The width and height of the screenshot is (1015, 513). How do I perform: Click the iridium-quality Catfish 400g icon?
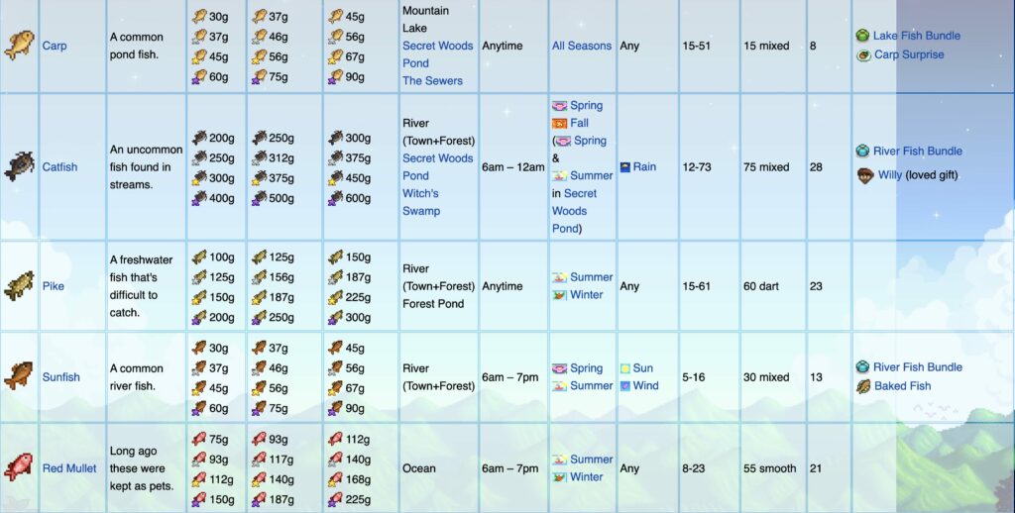point(199,198)
